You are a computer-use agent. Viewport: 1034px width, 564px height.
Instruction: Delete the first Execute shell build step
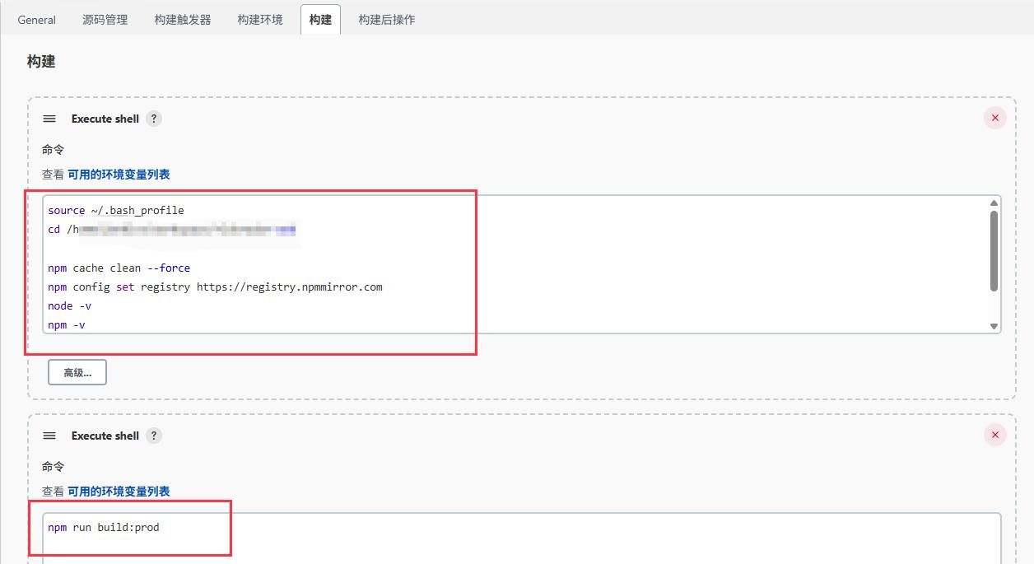click(994, 118)
